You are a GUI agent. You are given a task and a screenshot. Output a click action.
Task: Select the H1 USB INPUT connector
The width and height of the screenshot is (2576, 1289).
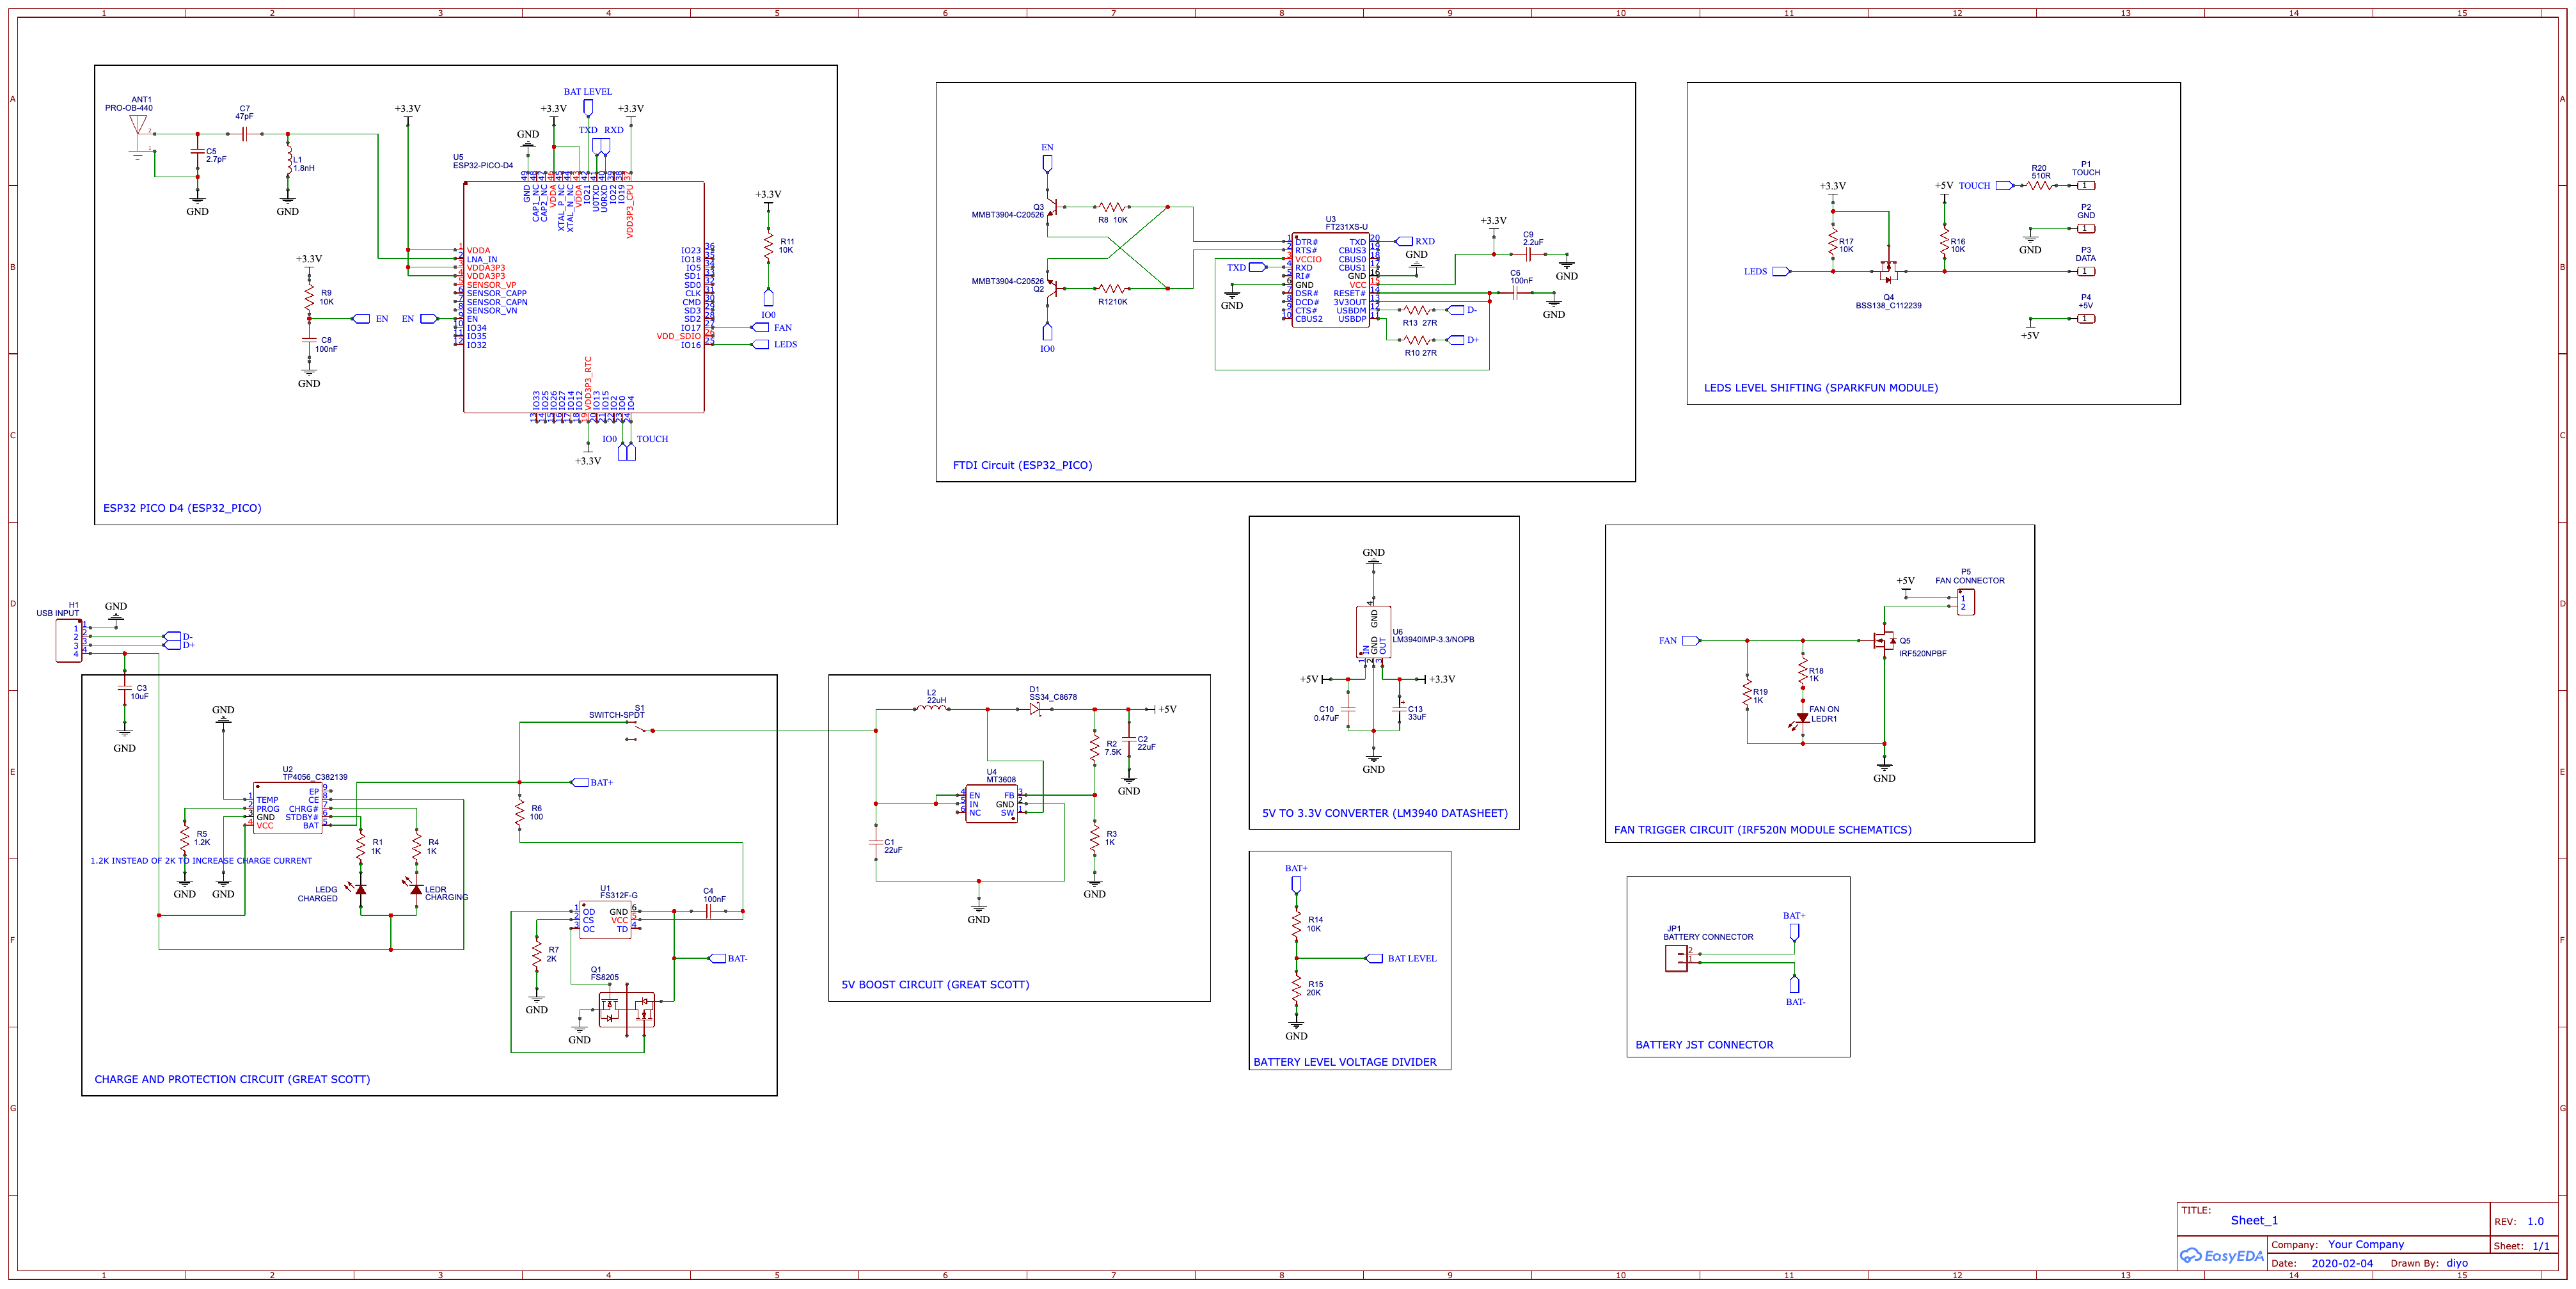click(x=68, y=640)
